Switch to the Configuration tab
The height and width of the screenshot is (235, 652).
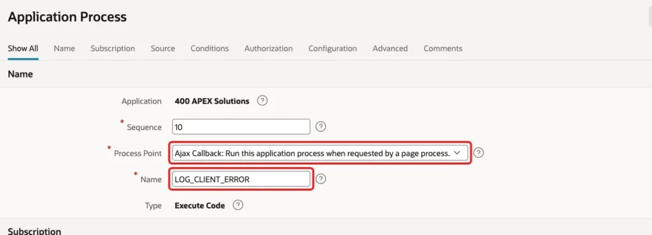tap(332, 48)
